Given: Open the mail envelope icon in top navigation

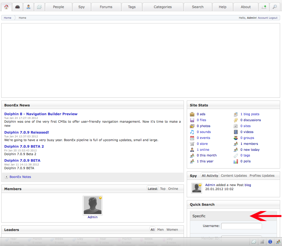Looking at the screenshot, I should tap(39, 7).
